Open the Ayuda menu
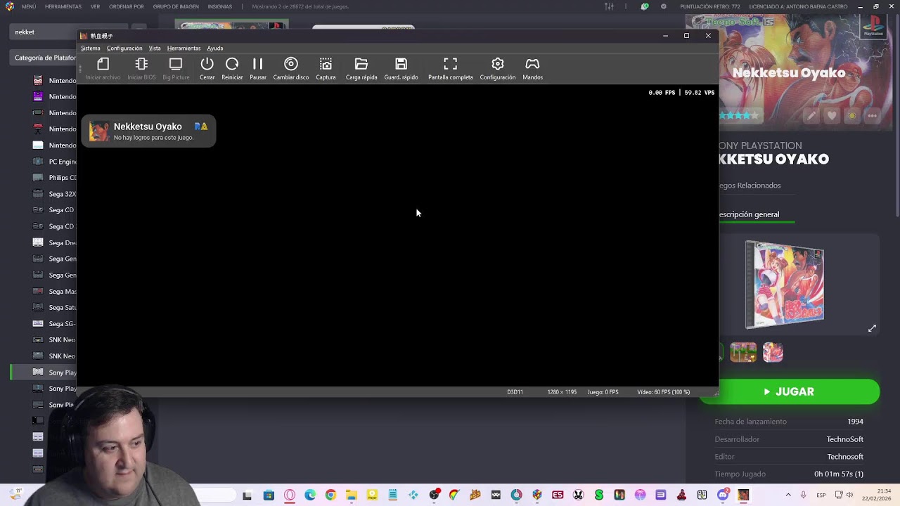Screen dimensions: 900x506 click(215, 48)
